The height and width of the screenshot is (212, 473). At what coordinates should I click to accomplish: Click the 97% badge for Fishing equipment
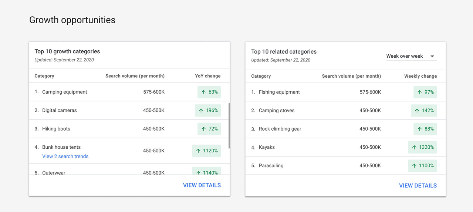point(425,92)
